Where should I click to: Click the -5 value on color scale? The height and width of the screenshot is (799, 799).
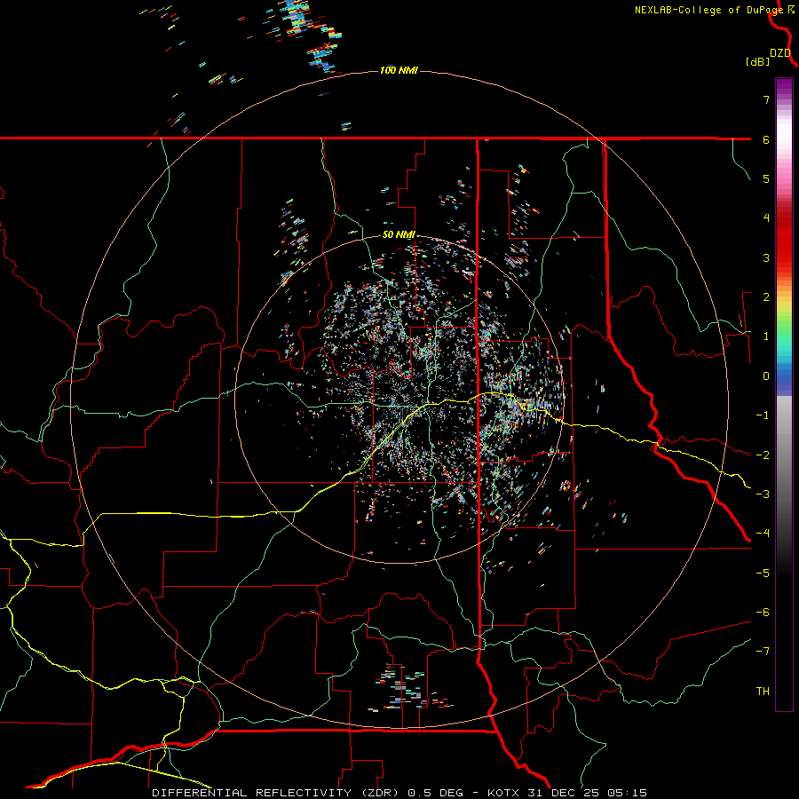coord(763,574)
